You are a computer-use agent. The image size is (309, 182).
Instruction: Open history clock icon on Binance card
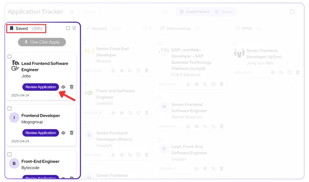[x=138, y=71]
